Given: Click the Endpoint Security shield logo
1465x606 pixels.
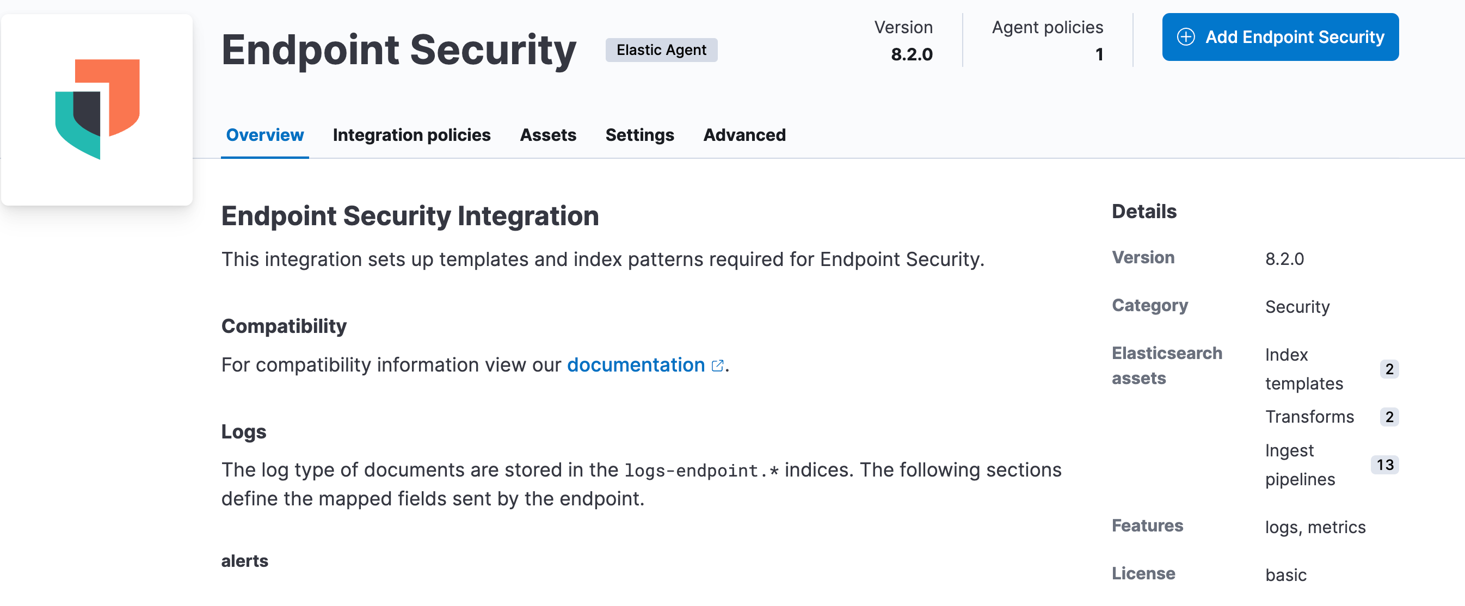Looking at the screenshot, I should pos(97,109).
